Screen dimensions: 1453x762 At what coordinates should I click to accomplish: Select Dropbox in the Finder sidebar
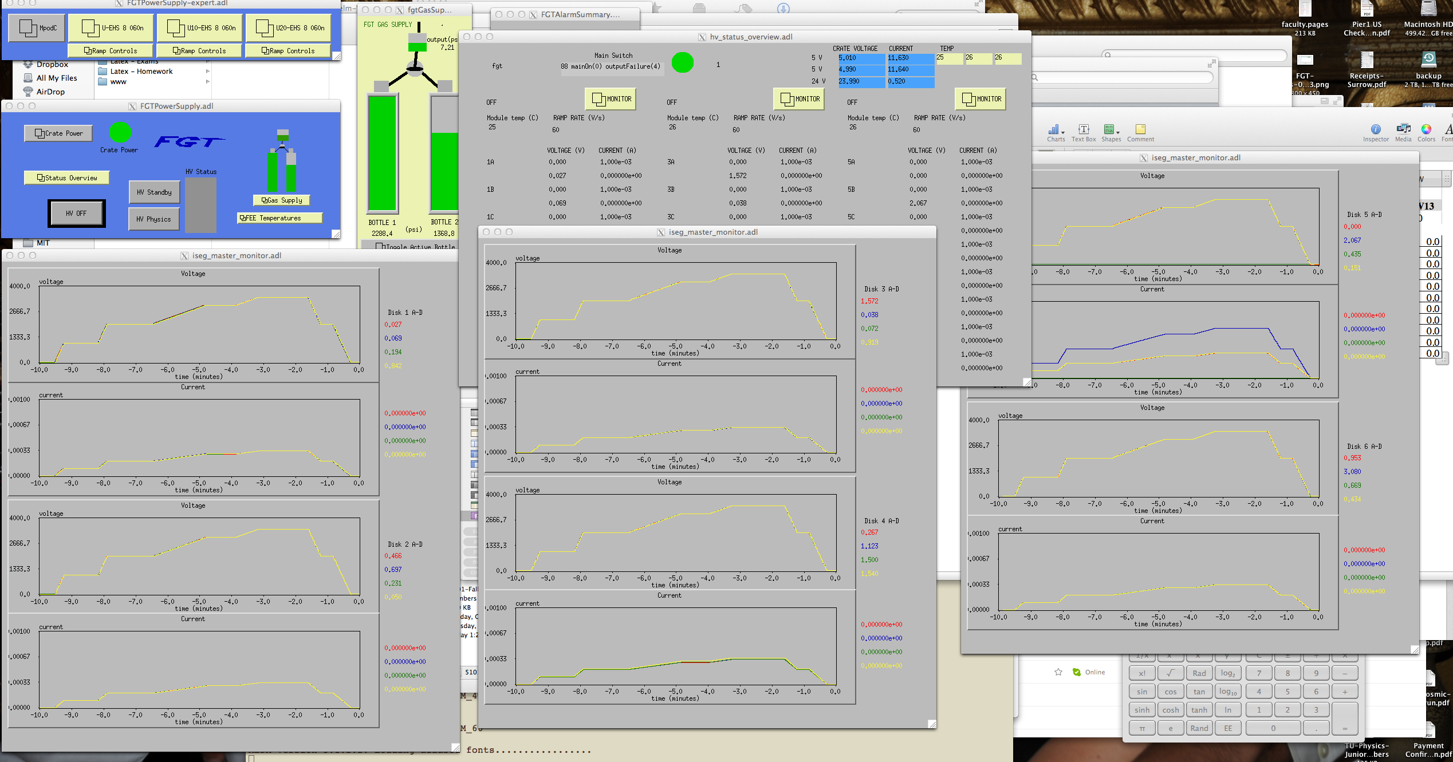pos(52,65)
